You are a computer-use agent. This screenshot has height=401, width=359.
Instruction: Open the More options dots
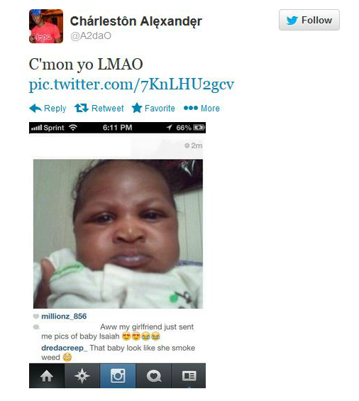click(x=191, y=108)
